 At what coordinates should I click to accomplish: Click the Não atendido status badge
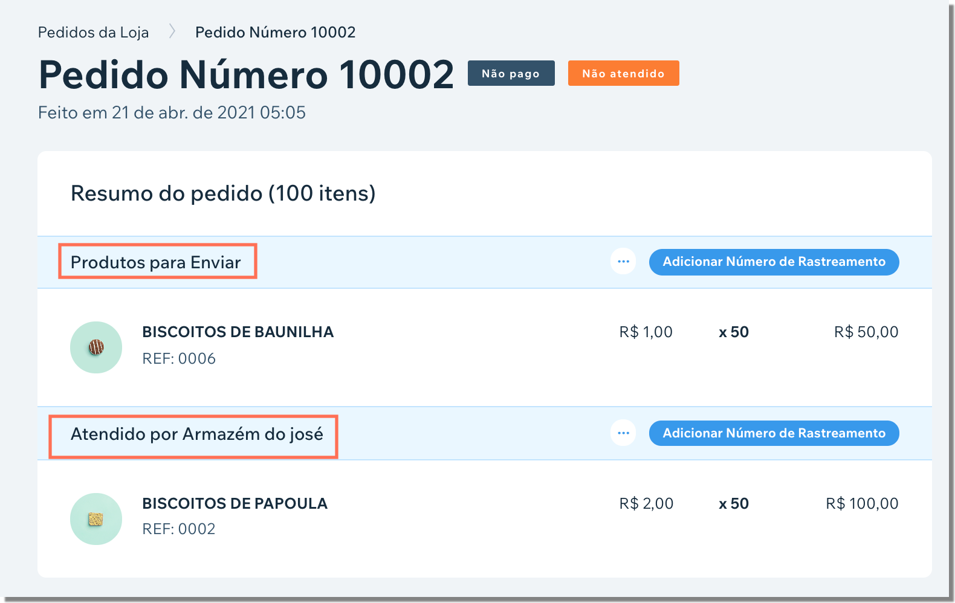tap(623, 73)
